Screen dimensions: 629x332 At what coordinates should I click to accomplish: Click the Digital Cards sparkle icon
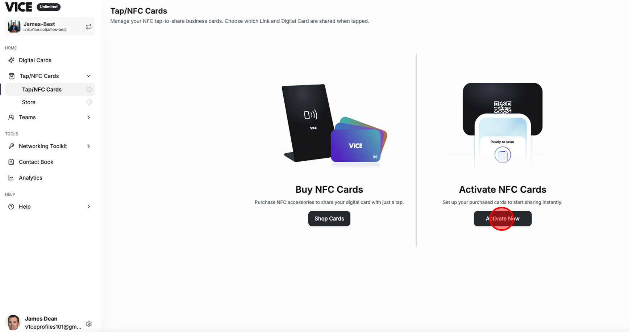point(11,60)
